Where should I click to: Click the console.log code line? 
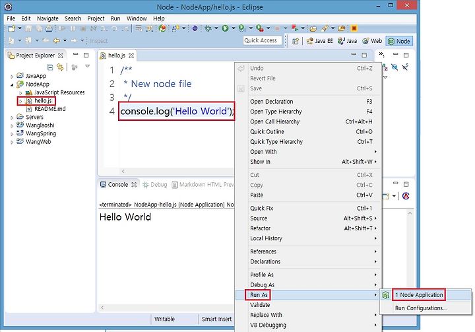click(x=177, y=112)
